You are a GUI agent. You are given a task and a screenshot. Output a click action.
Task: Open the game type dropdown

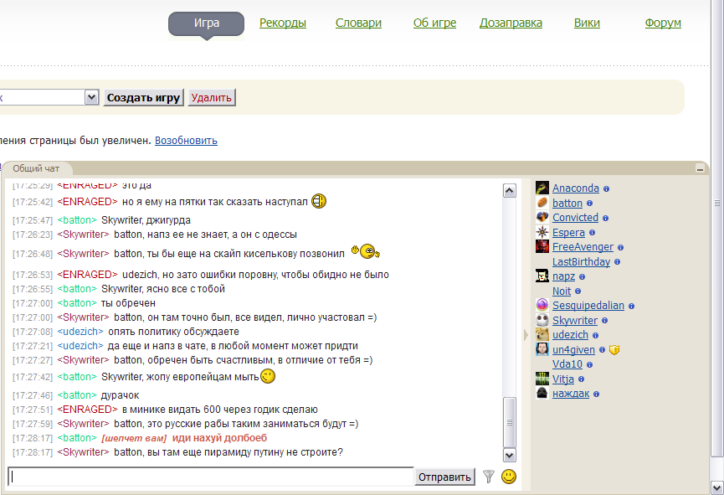92,97
